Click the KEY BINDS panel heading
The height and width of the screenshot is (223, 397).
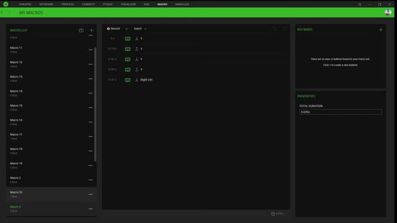(x=305, y=30)
